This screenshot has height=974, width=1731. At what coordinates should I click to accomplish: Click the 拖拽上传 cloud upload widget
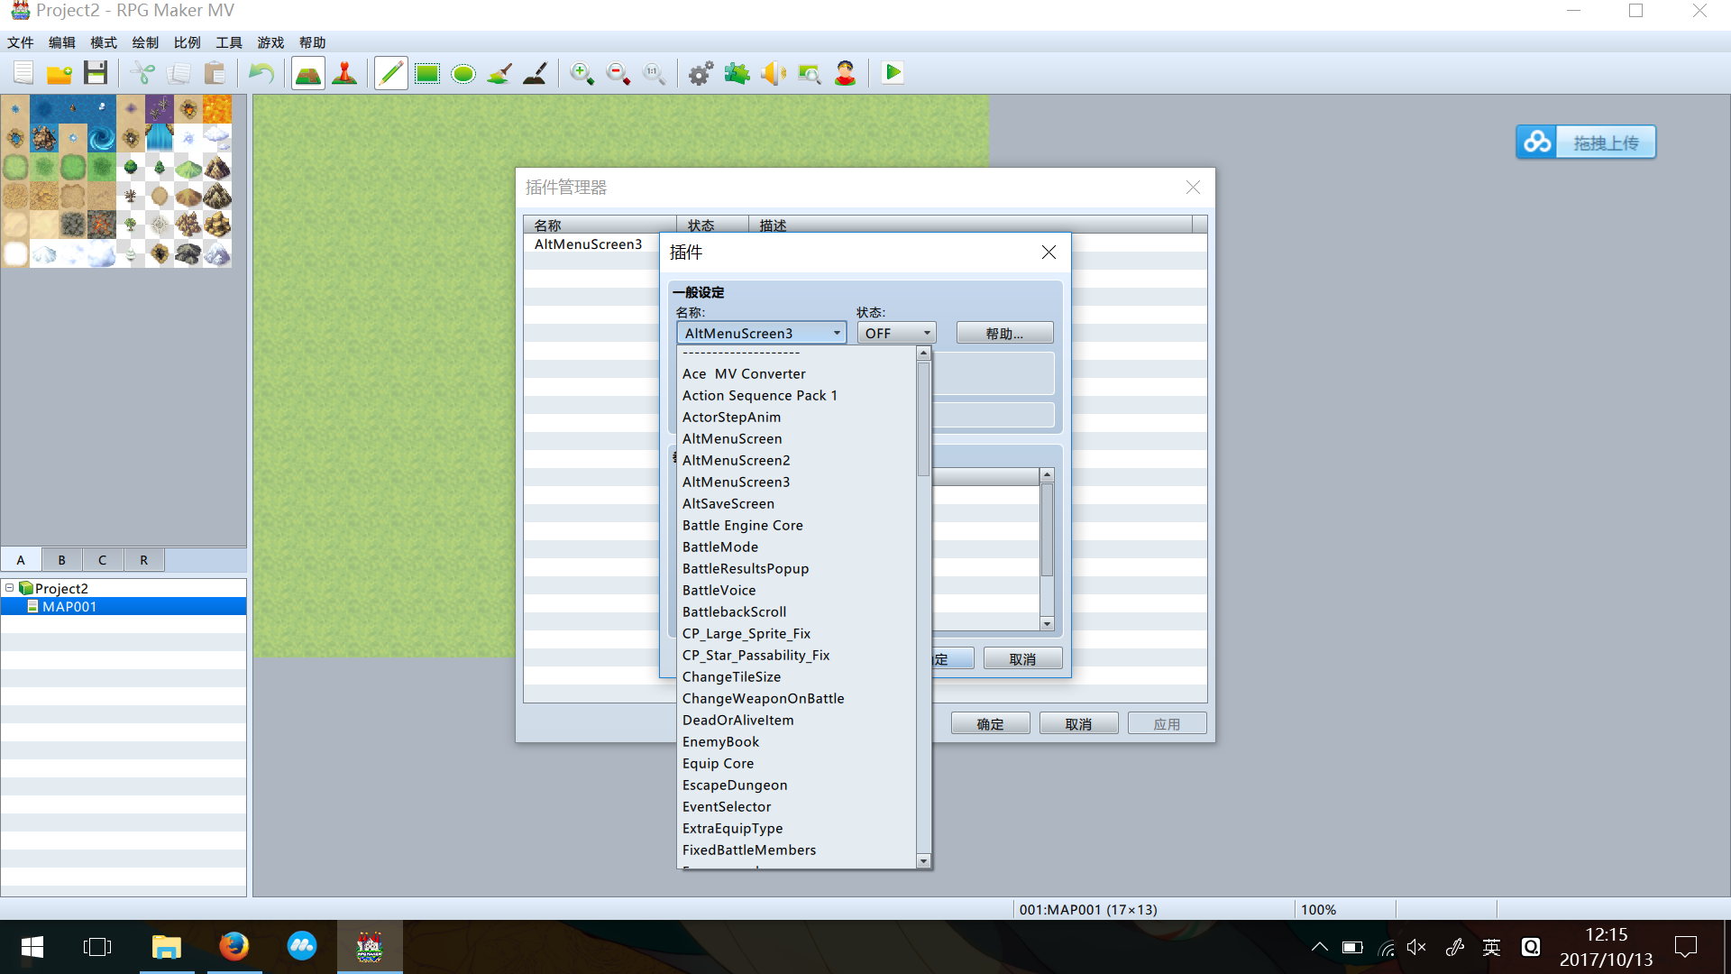click(1586, 142)
